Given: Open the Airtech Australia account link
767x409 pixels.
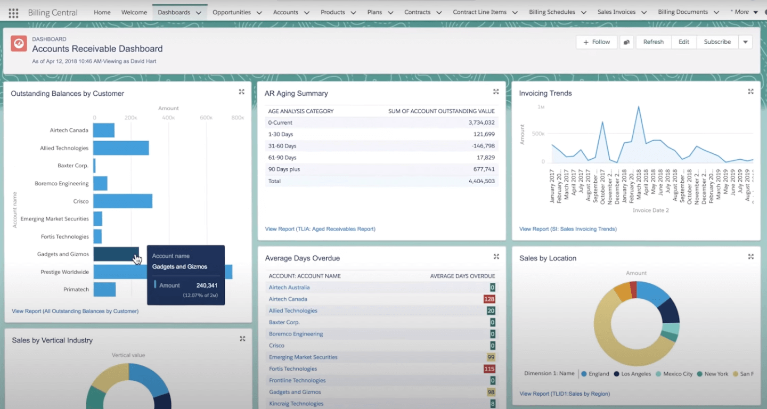Looking at the screenshot, I should tap(289, 288).
